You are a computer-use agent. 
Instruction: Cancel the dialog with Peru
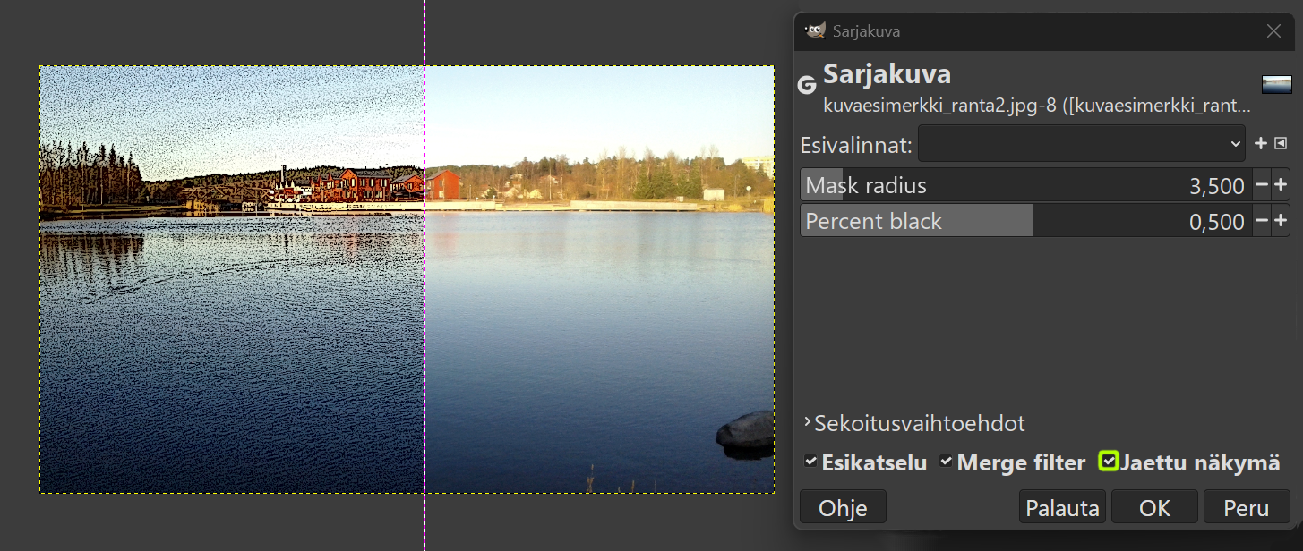click(x=1247, y=506)
